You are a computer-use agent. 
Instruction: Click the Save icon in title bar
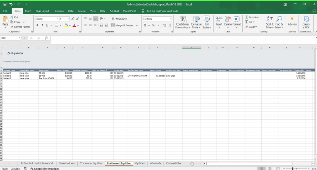tap(5, 4)
